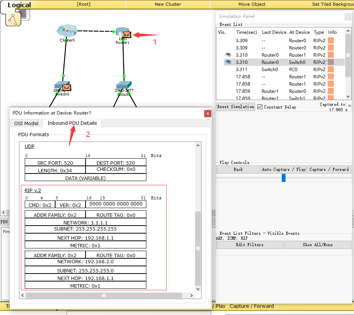Adjust the play speed slider
Screen dimensions: 354x315
tap(284, 178)
